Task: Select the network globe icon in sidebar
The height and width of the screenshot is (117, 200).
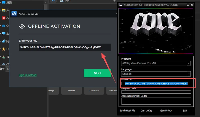Action: pos(4,41)
